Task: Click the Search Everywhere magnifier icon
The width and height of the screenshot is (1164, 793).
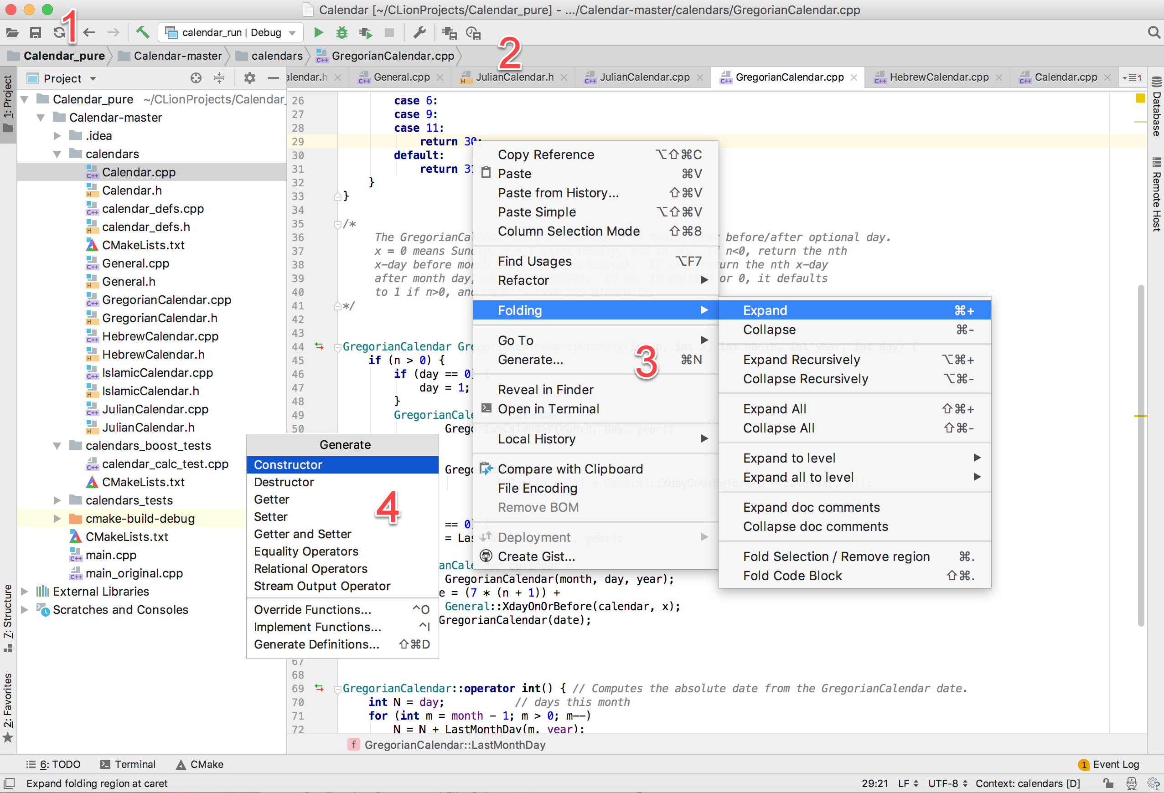Action: 1154,32
